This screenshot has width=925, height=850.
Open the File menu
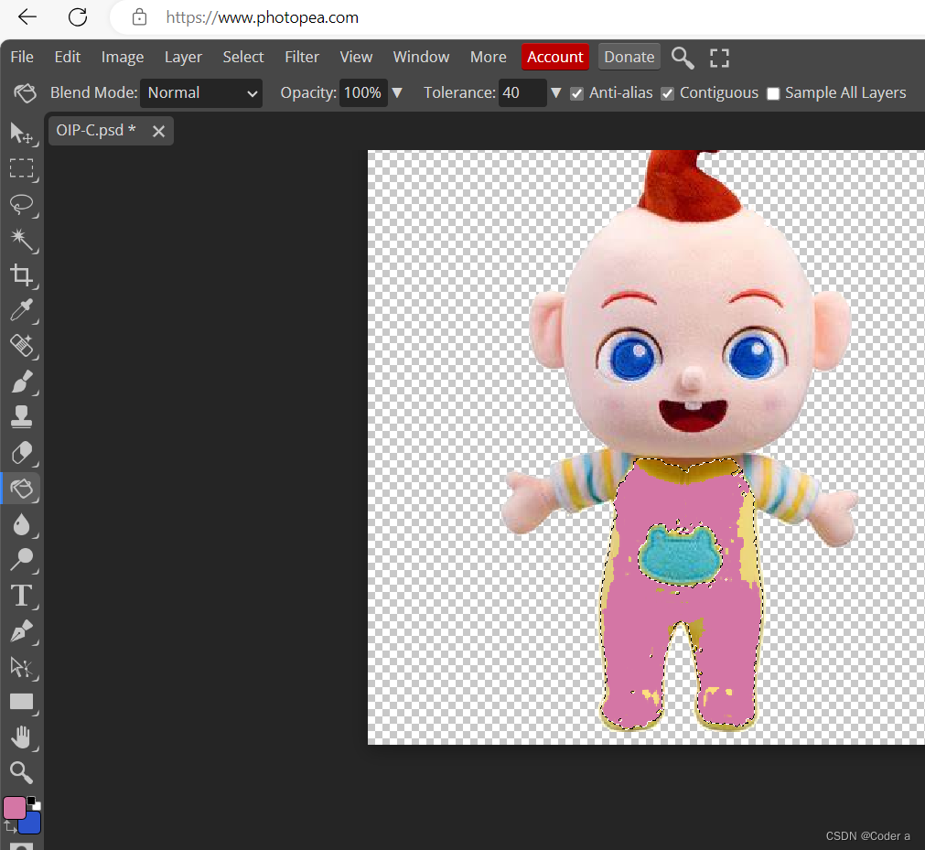[x=22, y=57]
